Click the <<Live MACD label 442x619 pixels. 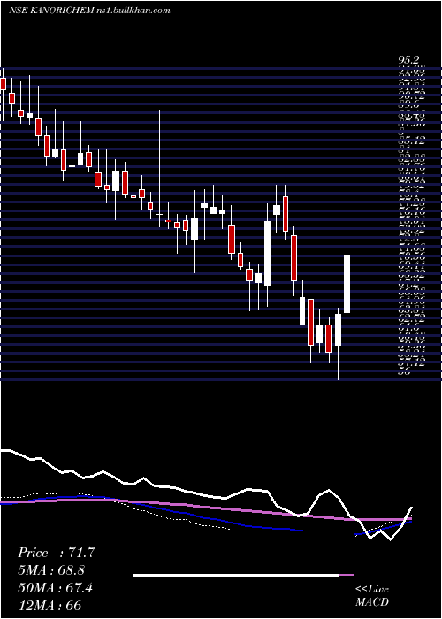372,596
